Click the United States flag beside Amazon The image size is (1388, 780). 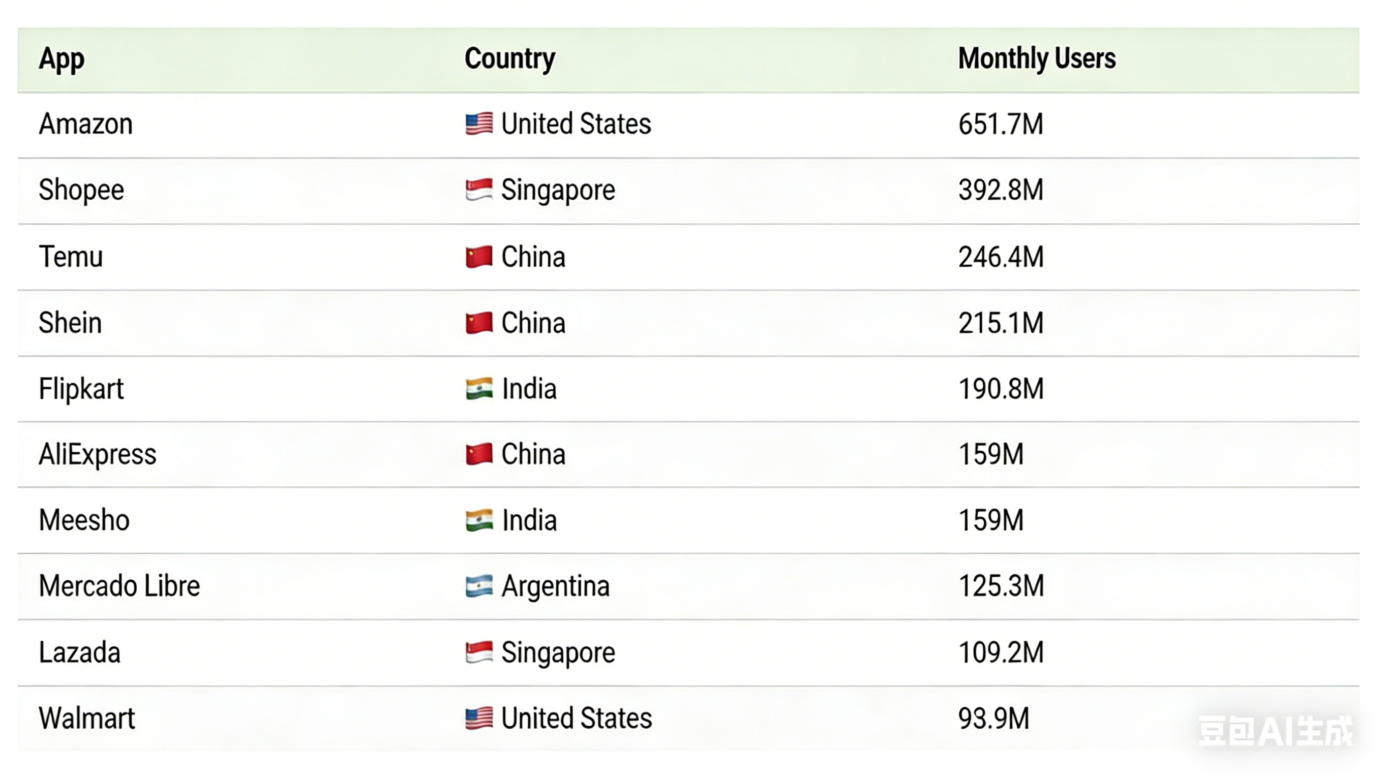pos(478,124)
